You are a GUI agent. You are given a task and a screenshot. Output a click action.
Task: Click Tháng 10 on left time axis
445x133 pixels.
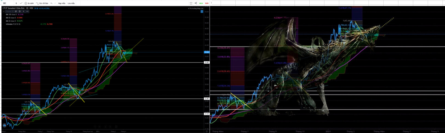[x=69, y=131]
